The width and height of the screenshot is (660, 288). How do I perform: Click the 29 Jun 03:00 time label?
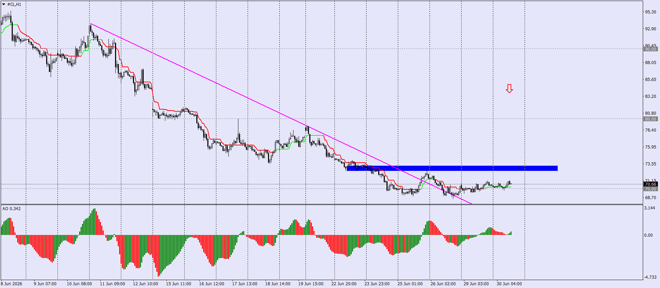(476, 284)
